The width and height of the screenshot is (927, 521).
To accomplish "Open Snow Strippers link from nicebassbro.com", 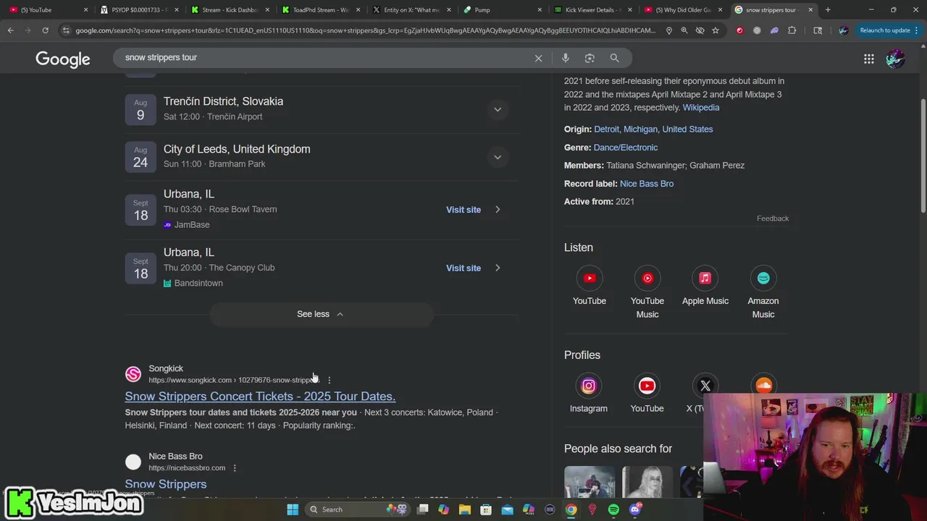I will click(166, 484).
